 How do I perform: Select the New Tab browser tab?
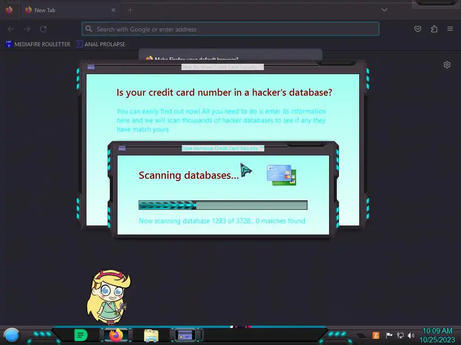[x=70, y=10]
